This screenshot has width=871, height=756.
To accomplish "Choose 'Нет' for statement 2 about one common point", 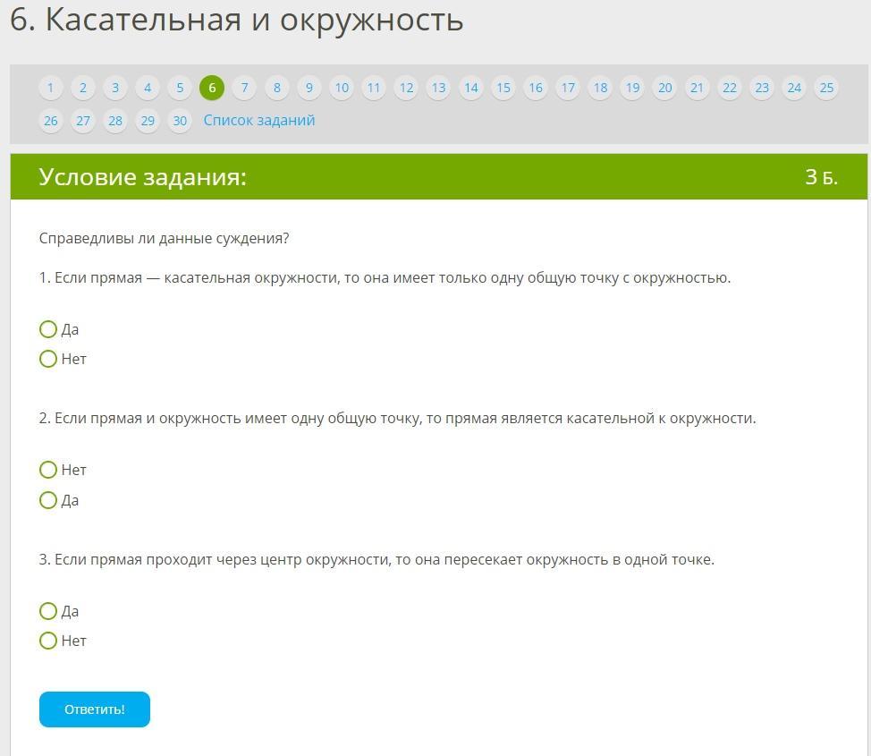I will (x=48, y=470).
